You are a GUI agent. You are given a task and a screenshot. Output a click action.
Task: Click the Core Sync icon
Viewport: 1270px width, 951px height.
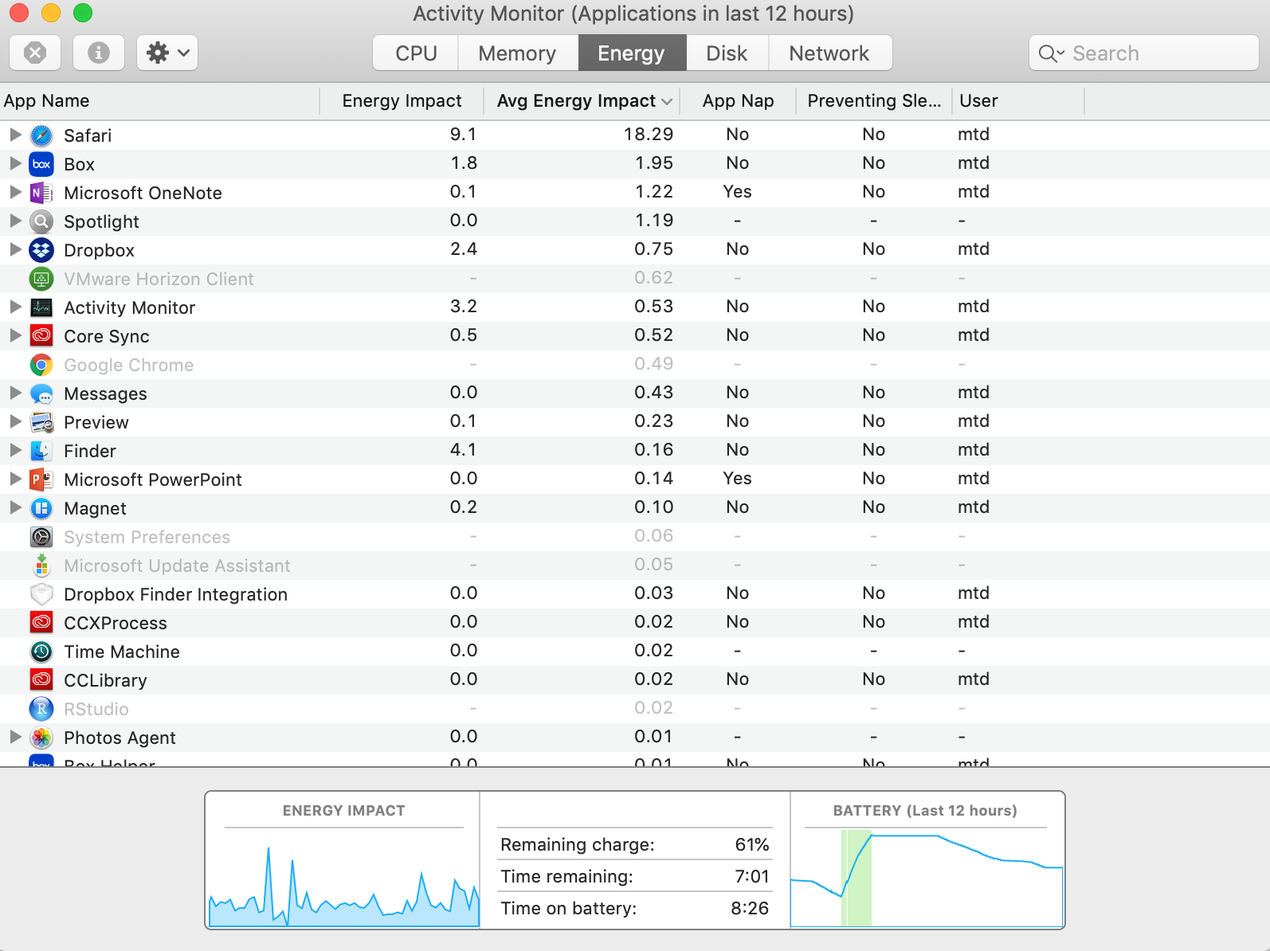tap(41, 336)
